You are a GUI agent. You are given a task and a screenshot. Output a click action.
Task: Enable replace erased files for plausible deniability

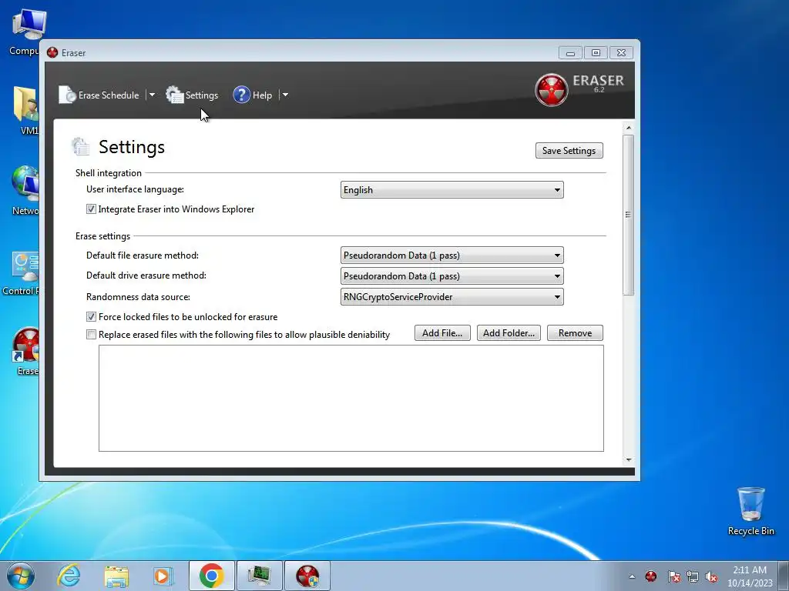239,335
